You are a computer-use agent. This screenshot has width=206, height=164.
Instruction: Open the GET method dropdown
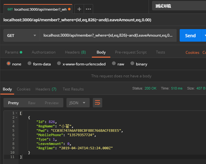pyautogui.click(x=22, y=36)
